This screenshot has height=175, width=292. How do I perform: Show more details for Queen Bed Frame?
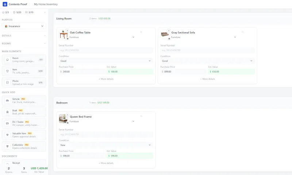106,163
